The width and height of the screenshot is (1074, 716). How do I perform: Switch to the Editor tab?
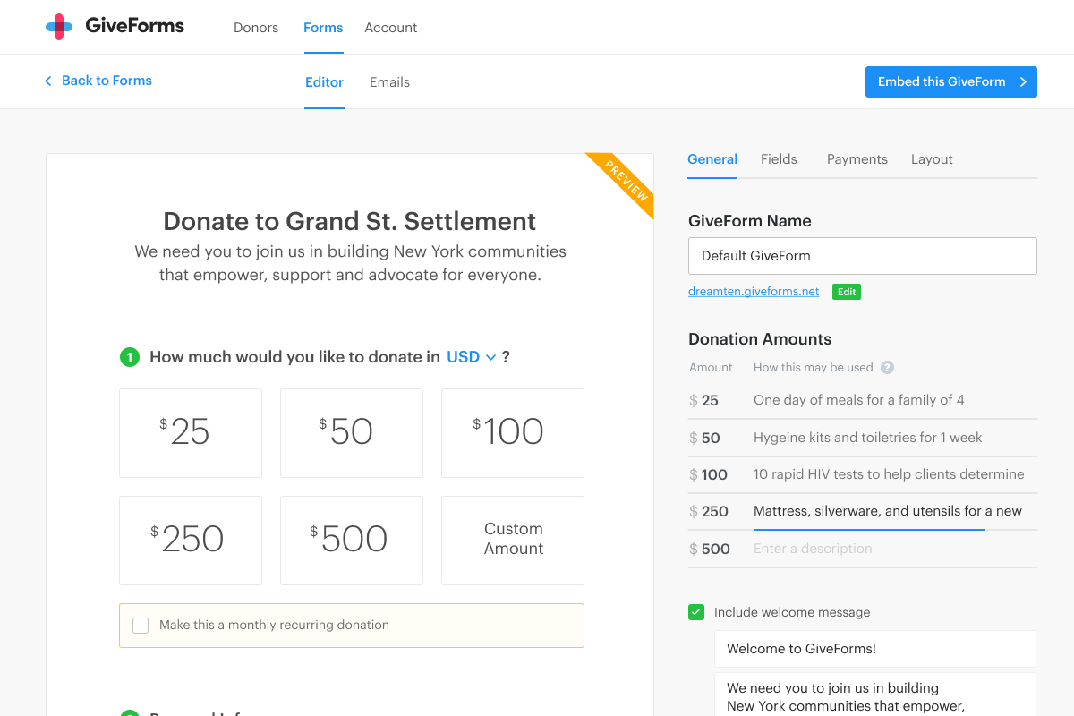[x=324, y=82]
